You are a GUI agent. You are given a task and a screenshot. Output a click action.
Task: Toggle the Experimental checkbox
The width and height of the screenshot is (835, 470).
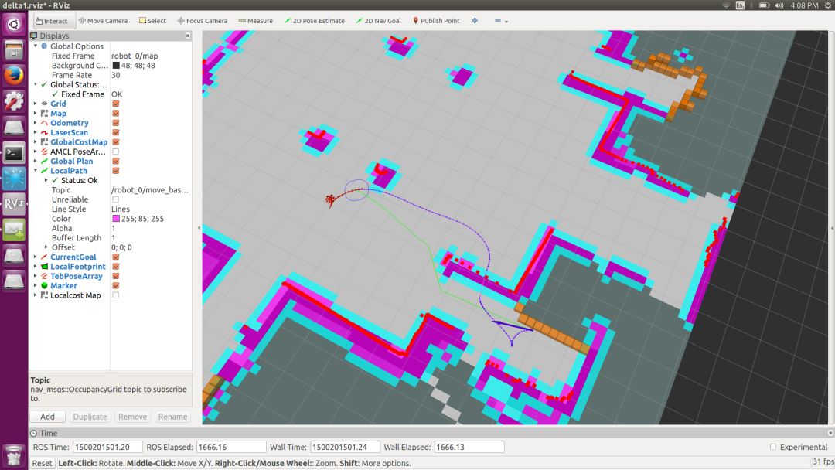pos(773,447)
